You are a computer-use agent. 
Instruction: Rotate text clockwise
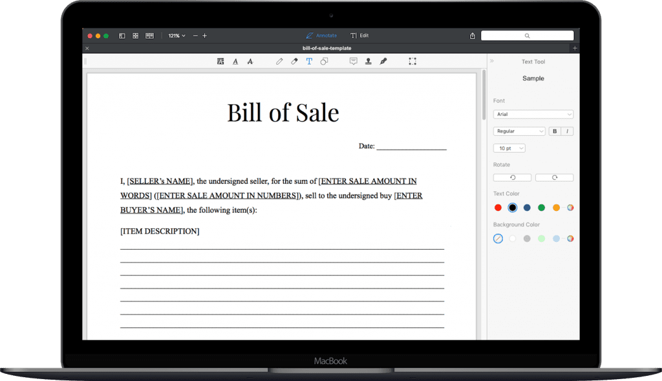(554, 177)
